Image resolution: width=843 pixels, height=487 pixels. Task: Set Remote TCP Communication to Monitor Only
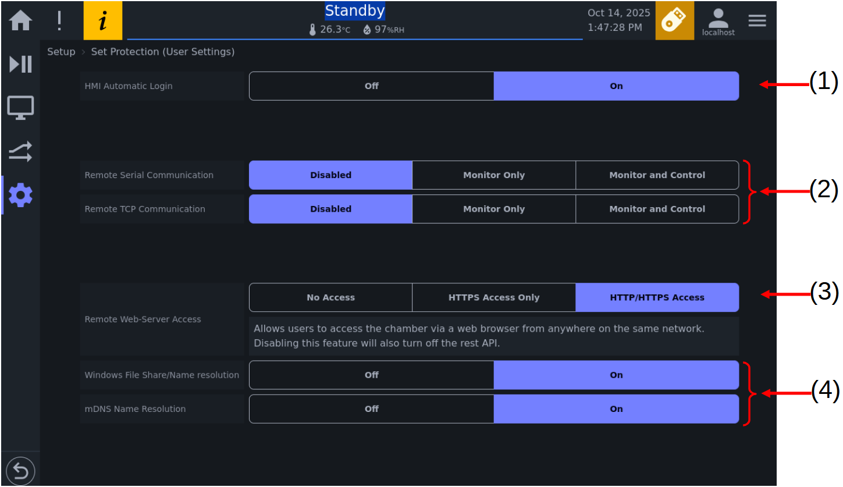click(x=494, y=209)
